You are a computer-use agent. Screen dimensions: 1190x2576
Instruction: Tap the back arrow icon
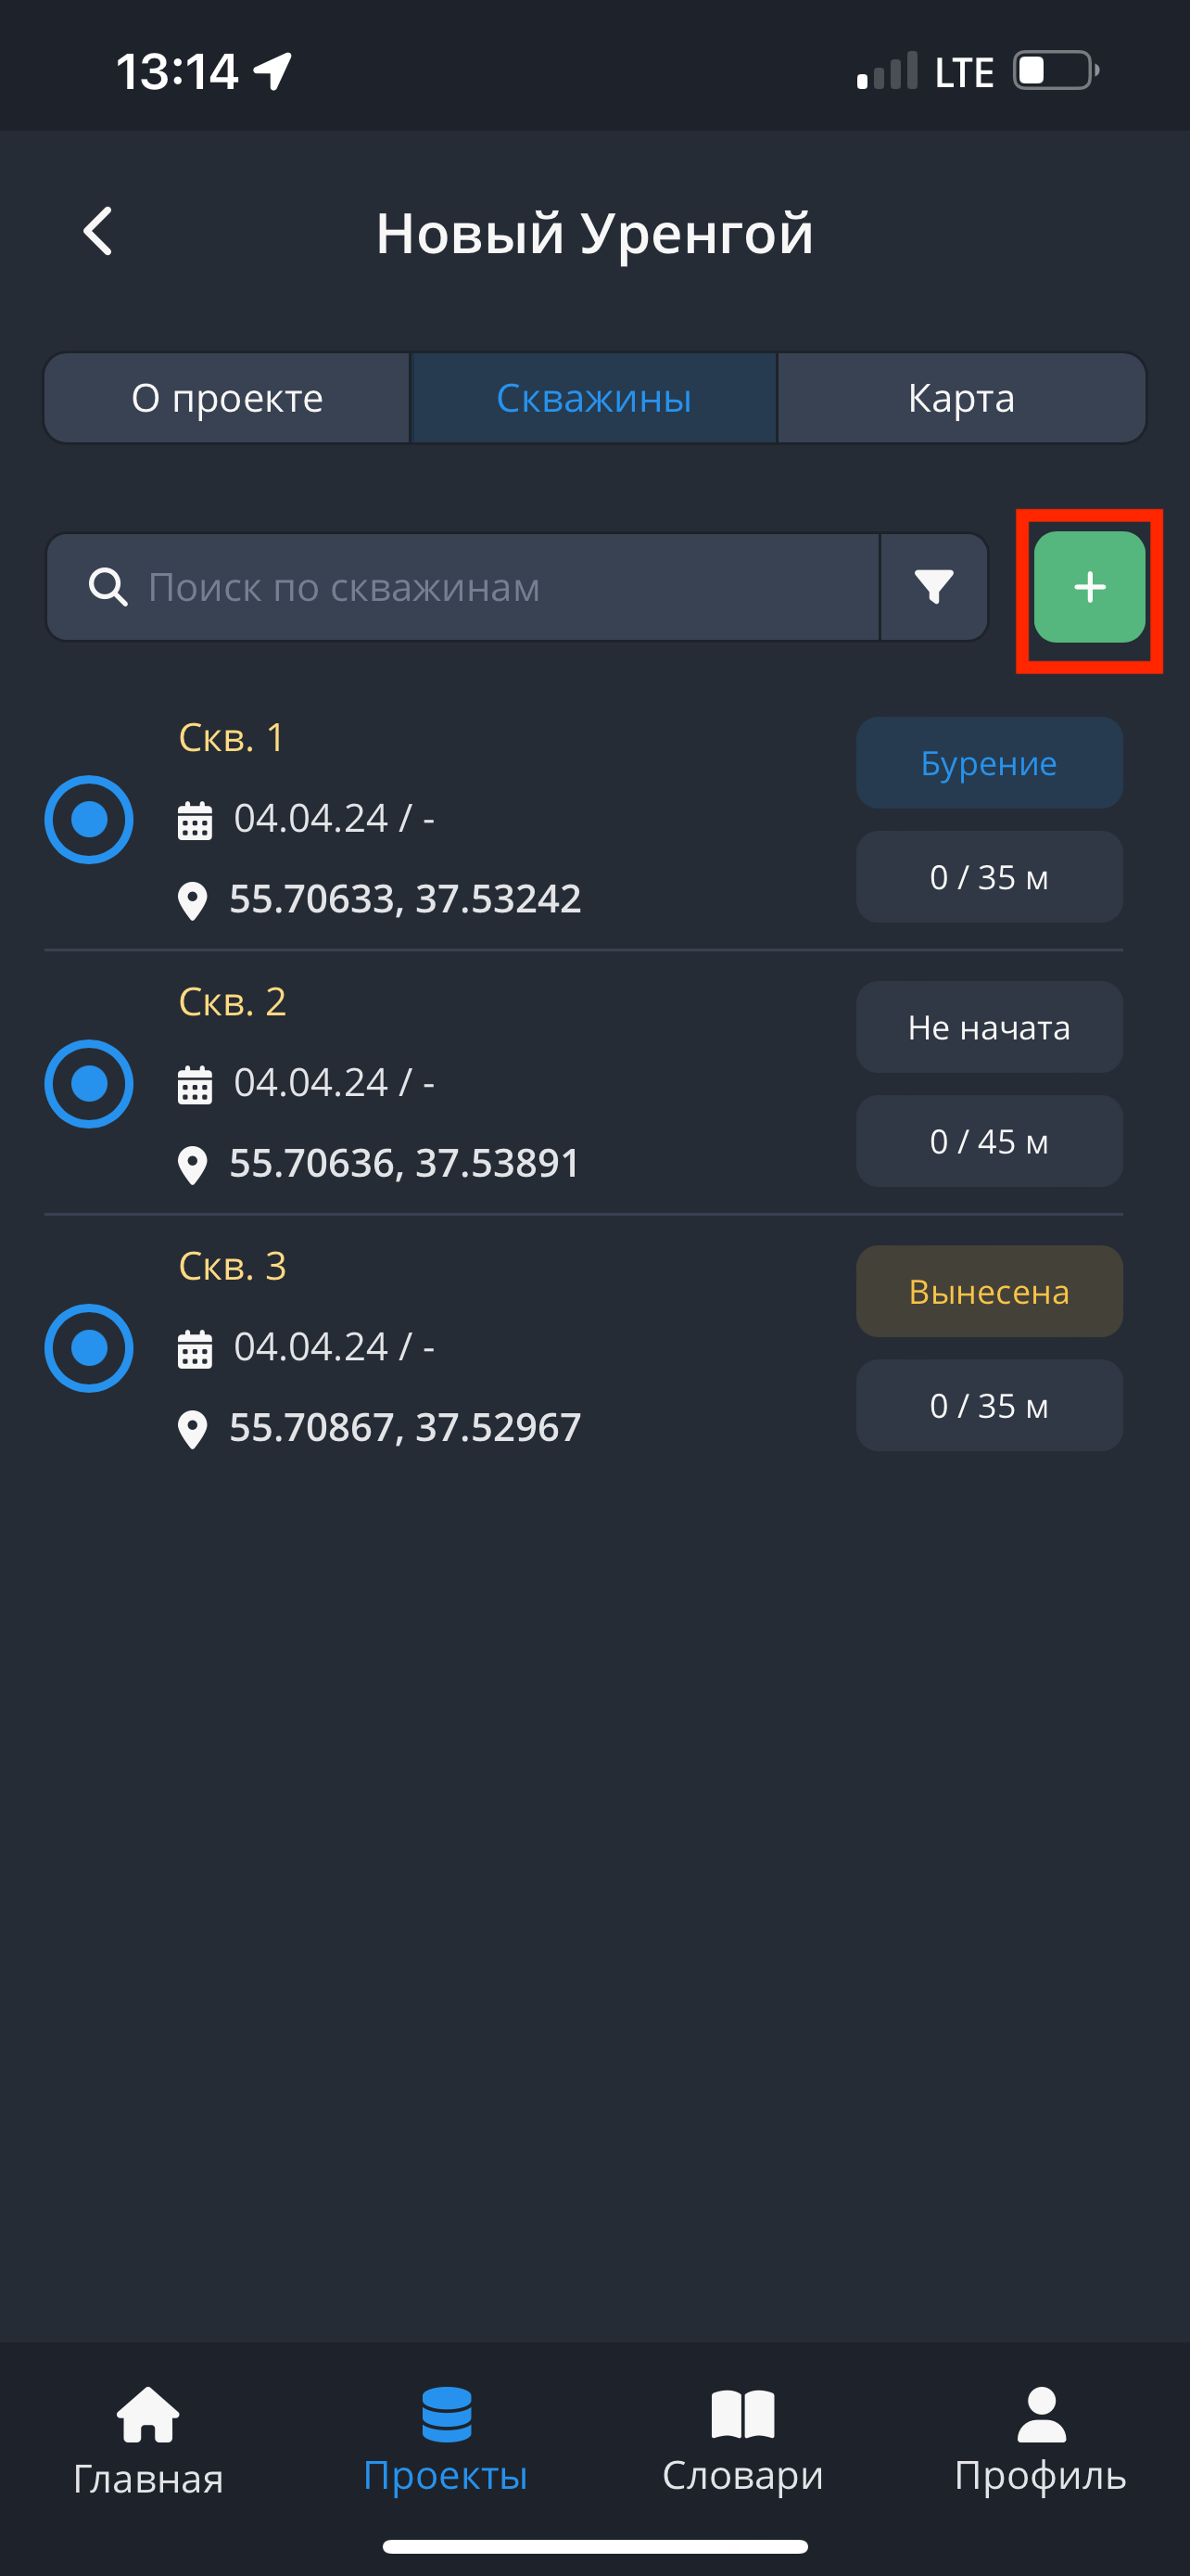coord(98,232)
